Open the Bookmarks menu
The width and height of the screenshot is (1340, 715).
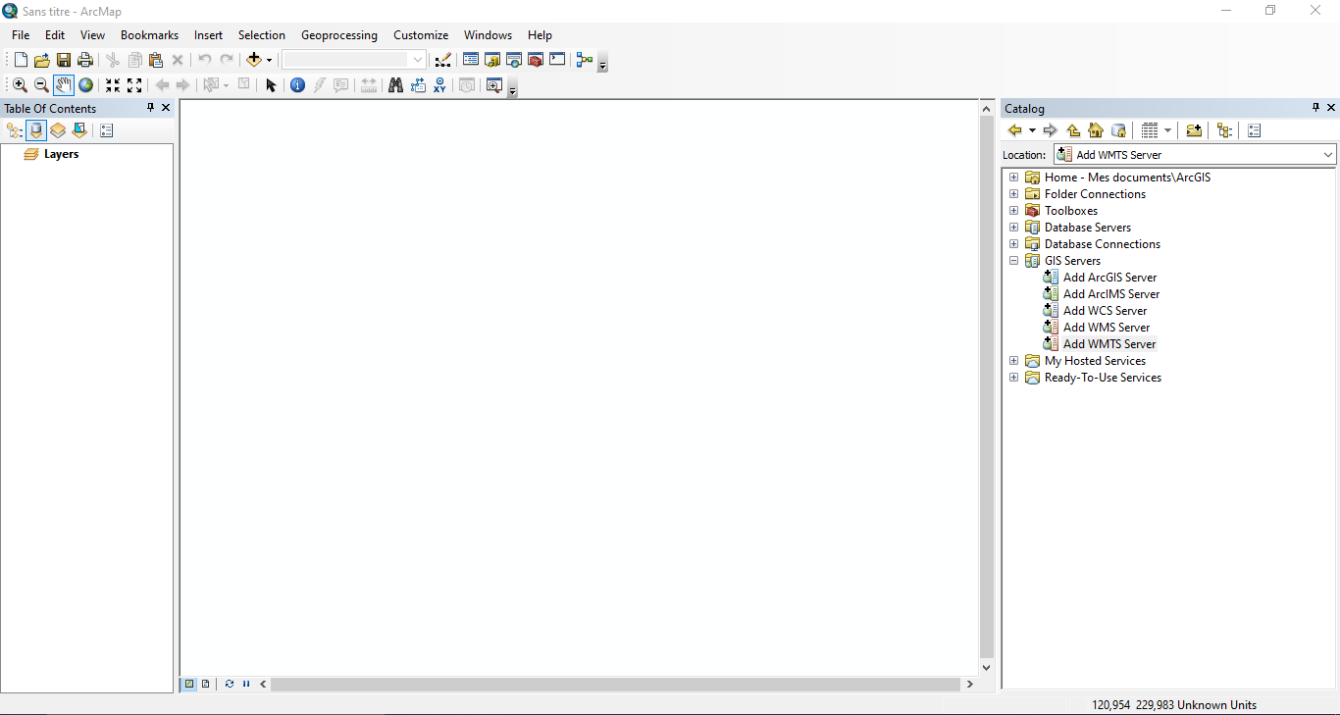pos(149,35)
